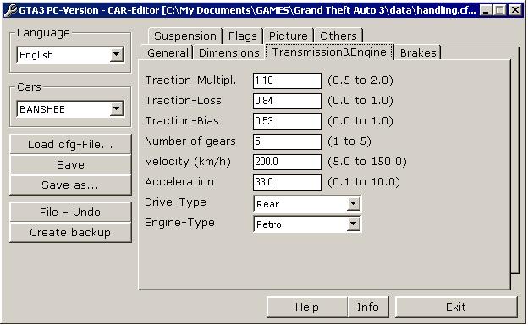
Task: Focus the Traction-Multipl. field with 1.10
Action: pyautogui.click(x=287, y=80)
